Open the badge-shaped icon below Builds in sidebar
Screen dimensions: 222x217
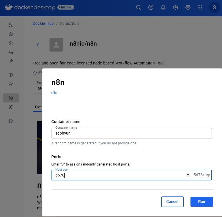point(11,75)
